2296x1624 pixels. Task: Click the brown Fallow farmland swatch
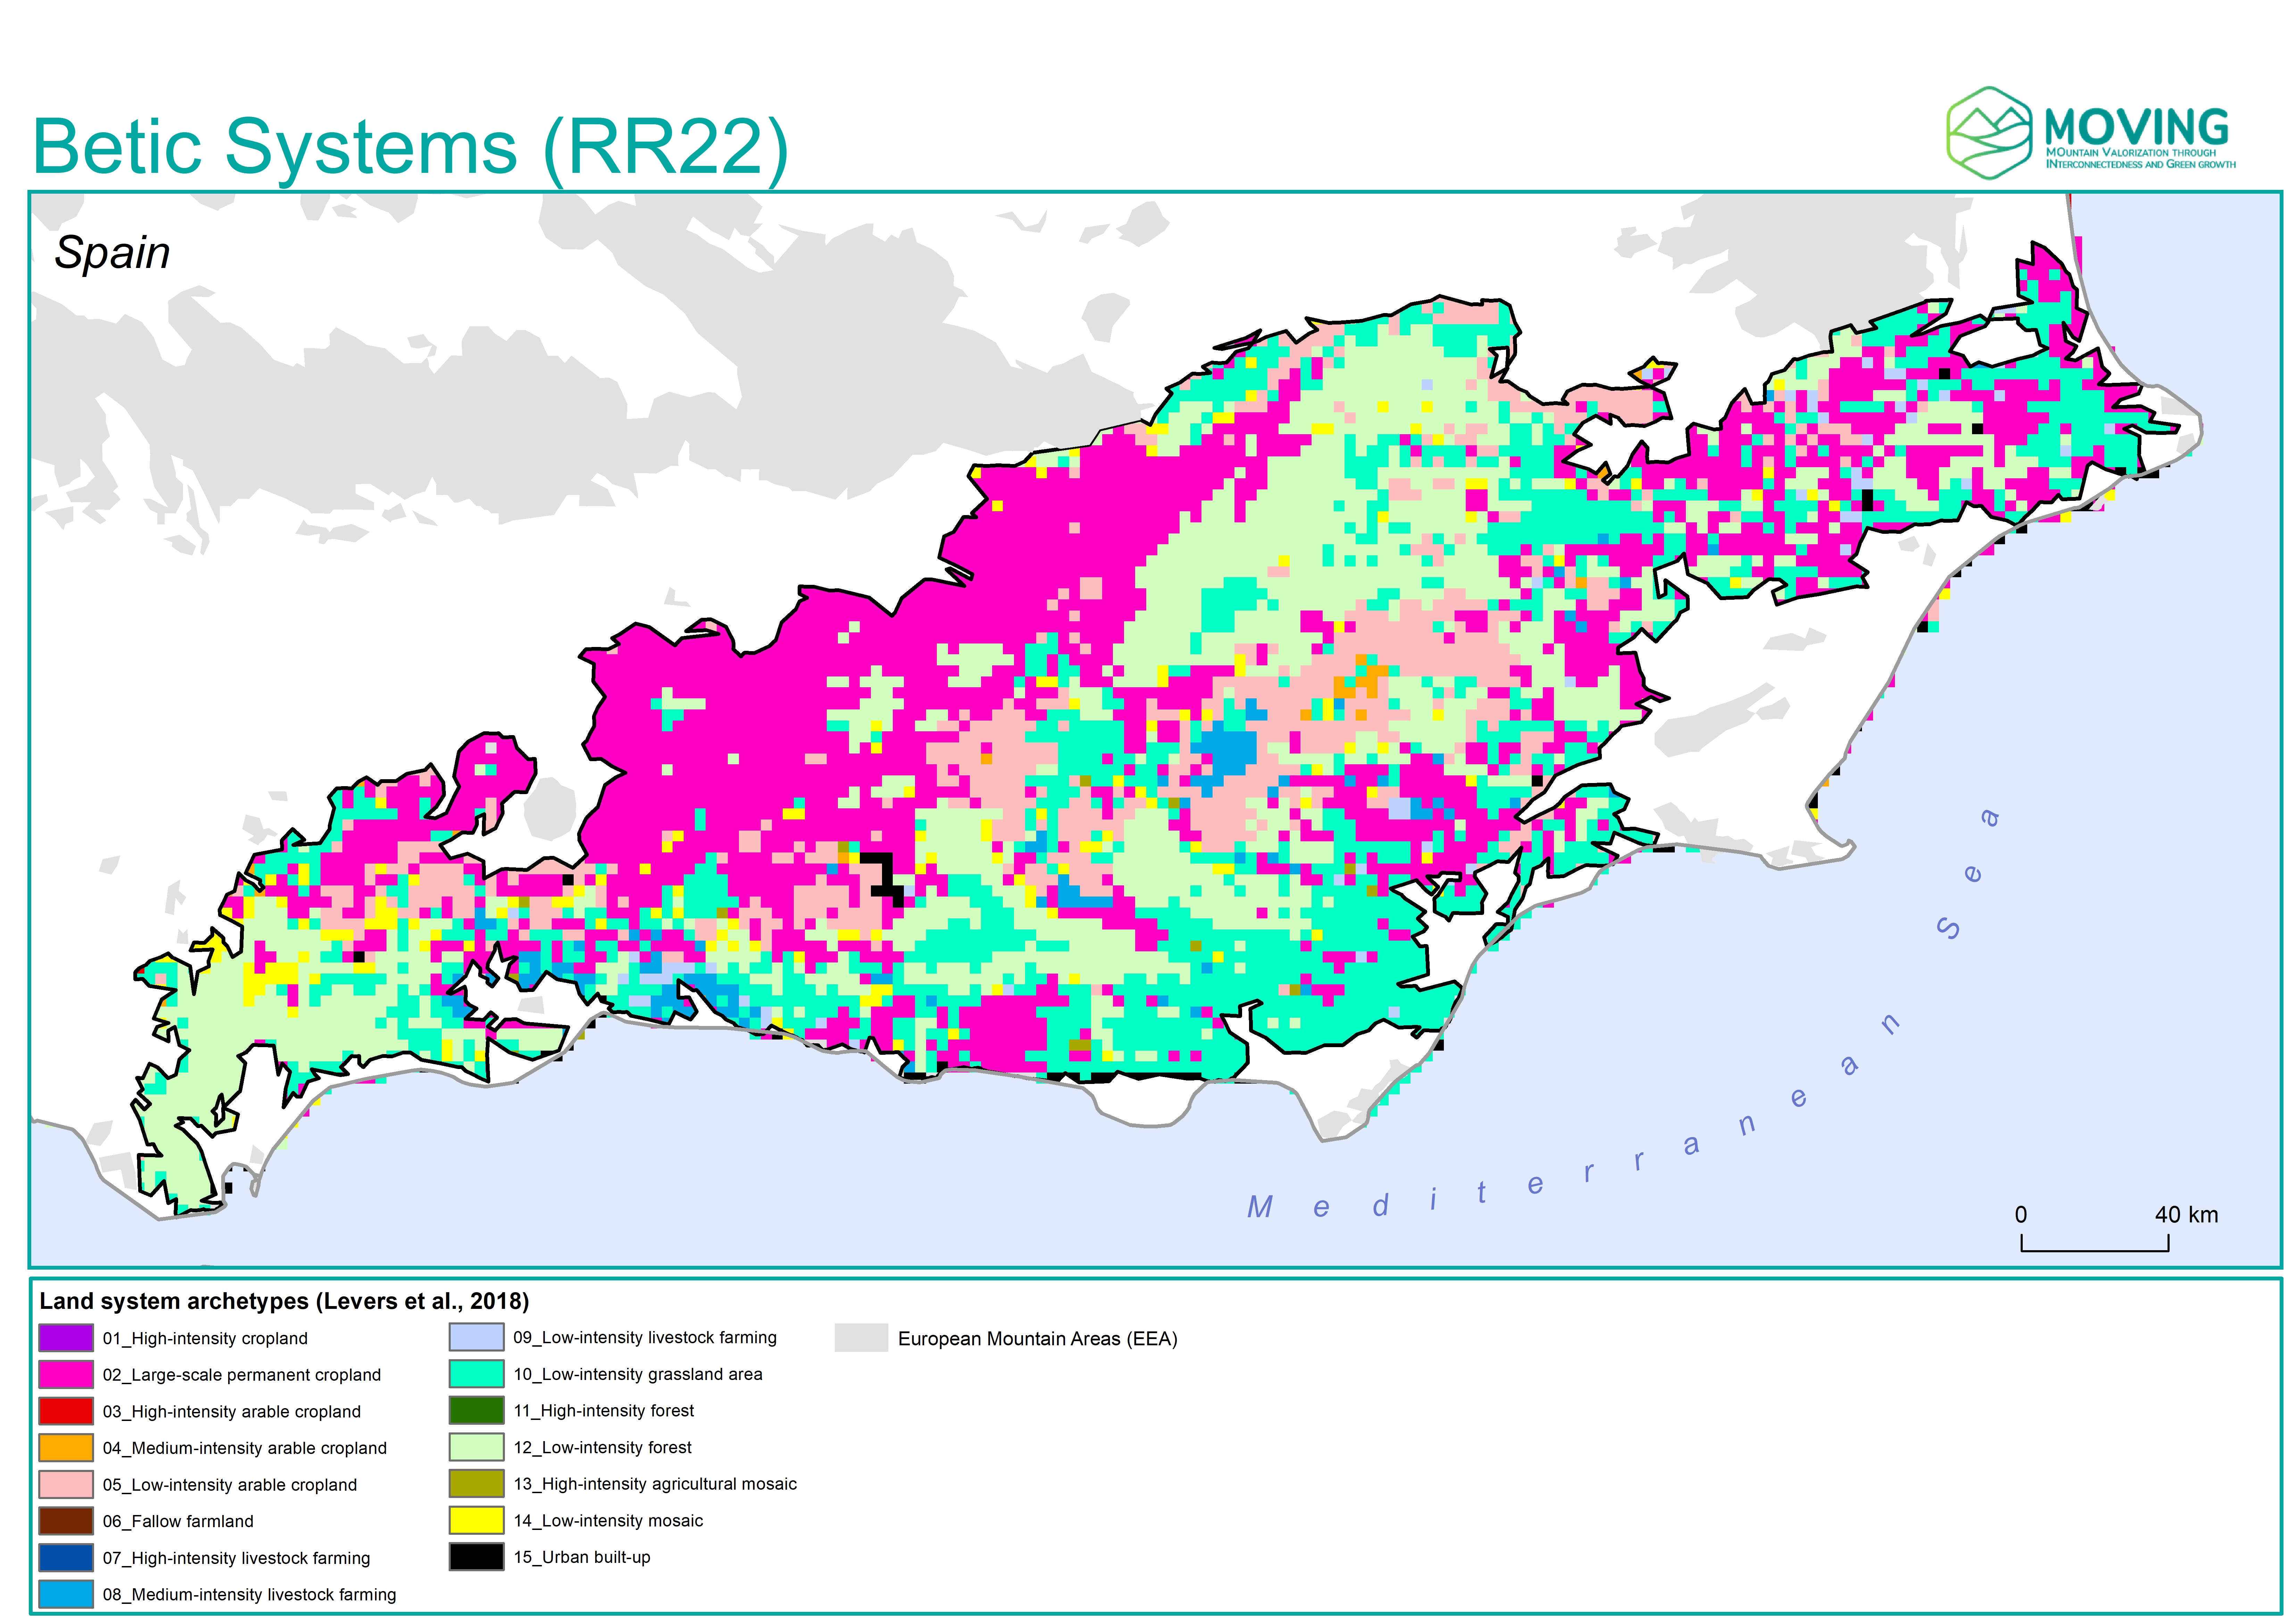[66, 1521]
